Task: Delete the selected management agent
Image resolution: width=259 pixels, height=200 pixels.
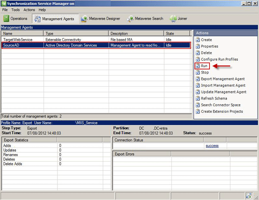Action: (x=206, y=53)
